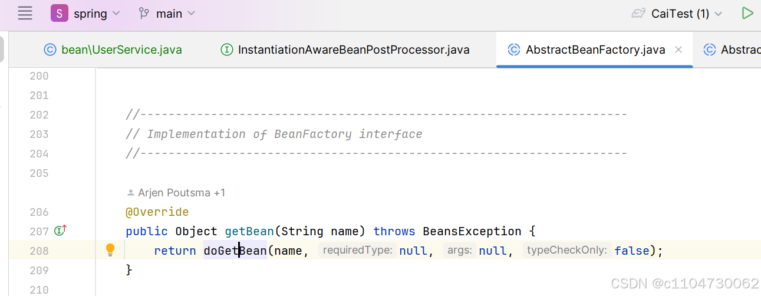The height and width of the screenshot is (296, 761).
Task: Click the return keyword on line 208
Action: [x=175, y=251]
